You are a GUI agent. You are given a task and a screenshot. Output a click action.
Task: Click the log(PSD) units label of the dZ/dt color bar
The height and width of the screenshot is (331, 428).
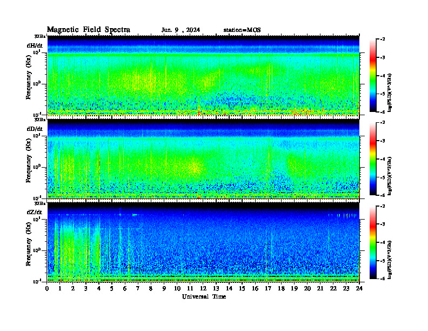coord(390,260)
